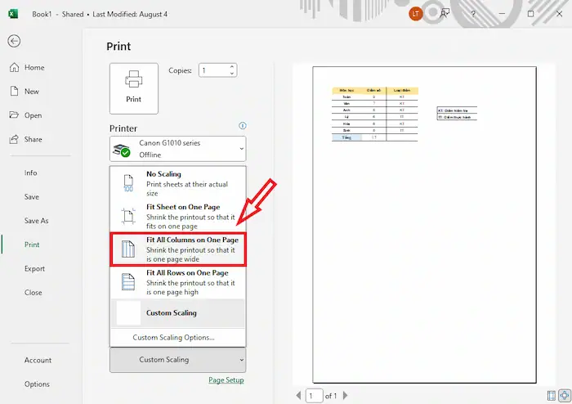Select Fit All Columns on One Page

[x=177, y=249]
